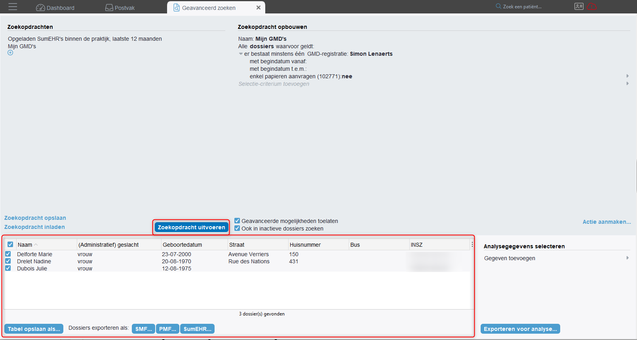The image size is (637, 340).
Task: Change the Simon Lenaerts GMD value
Action: coord(371,54)
